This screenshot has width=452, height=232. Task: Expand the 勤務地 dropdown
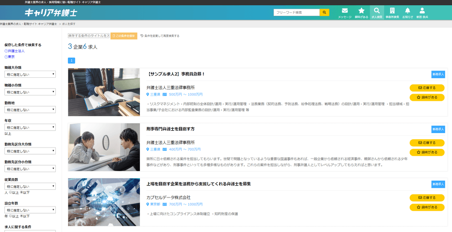coord(30,110)
